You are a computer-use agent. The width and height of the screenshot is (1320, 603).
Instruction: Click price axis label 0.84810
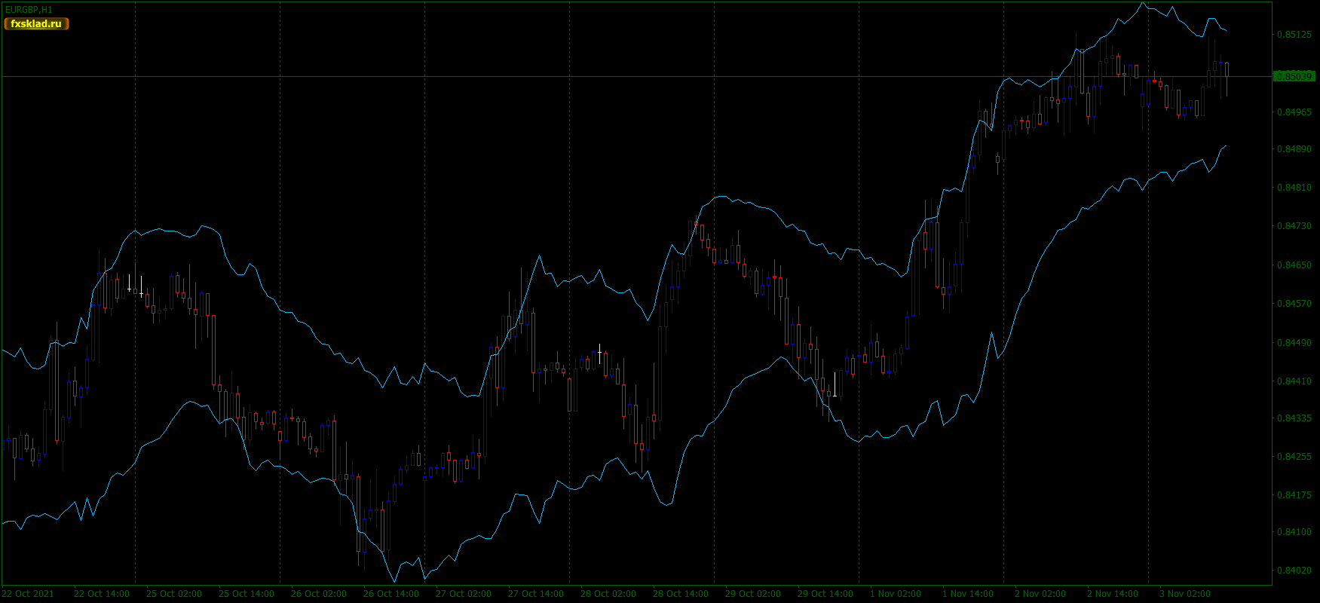pos(1294,188)
